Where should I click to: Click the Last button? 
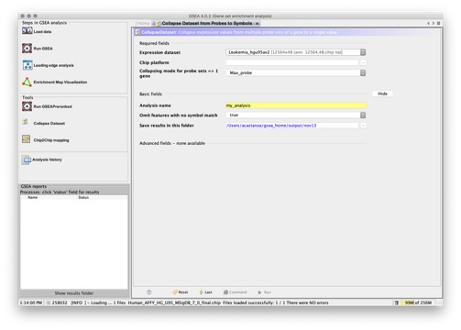coord(205,292)
